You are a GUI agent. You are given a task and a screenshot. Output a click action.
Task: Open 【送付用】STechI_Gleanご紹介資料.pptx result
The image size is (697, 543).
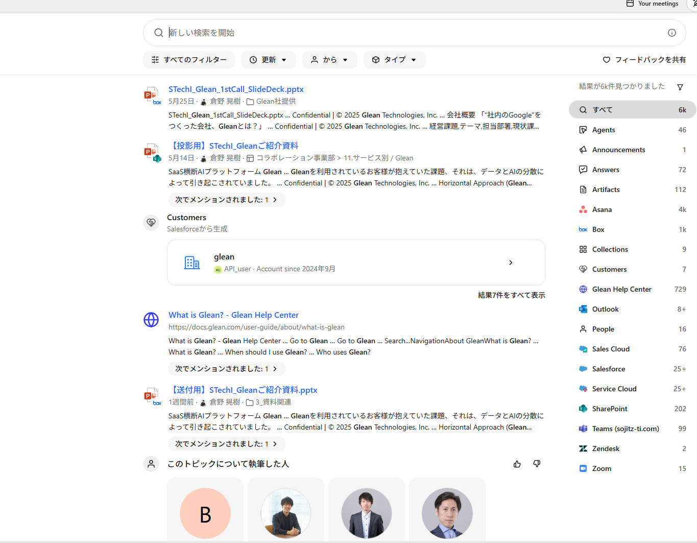tap(243, 390)
